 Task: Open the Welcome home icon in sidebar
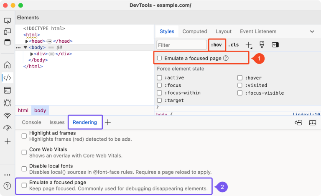[7, 65]
